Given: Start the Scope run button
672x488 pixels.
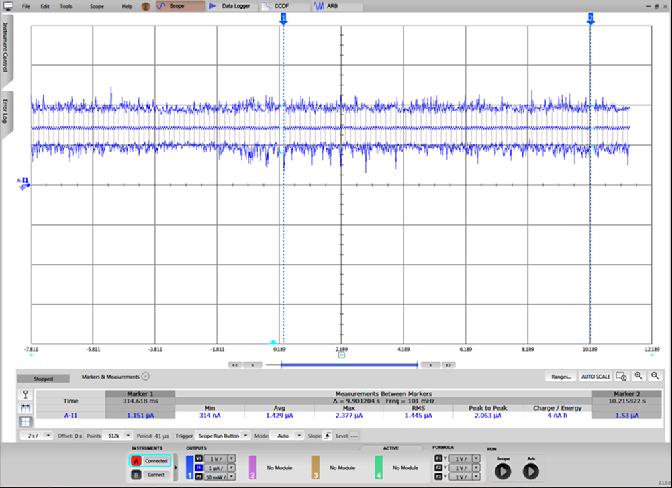Looking at the screenshot, I should click(x=503, y=471).
